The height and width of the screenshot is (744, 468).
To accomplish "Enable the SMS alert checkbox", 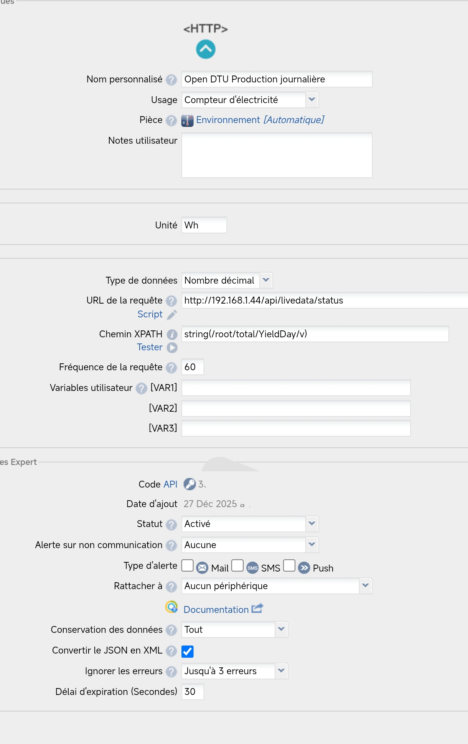I will [237, 565].
